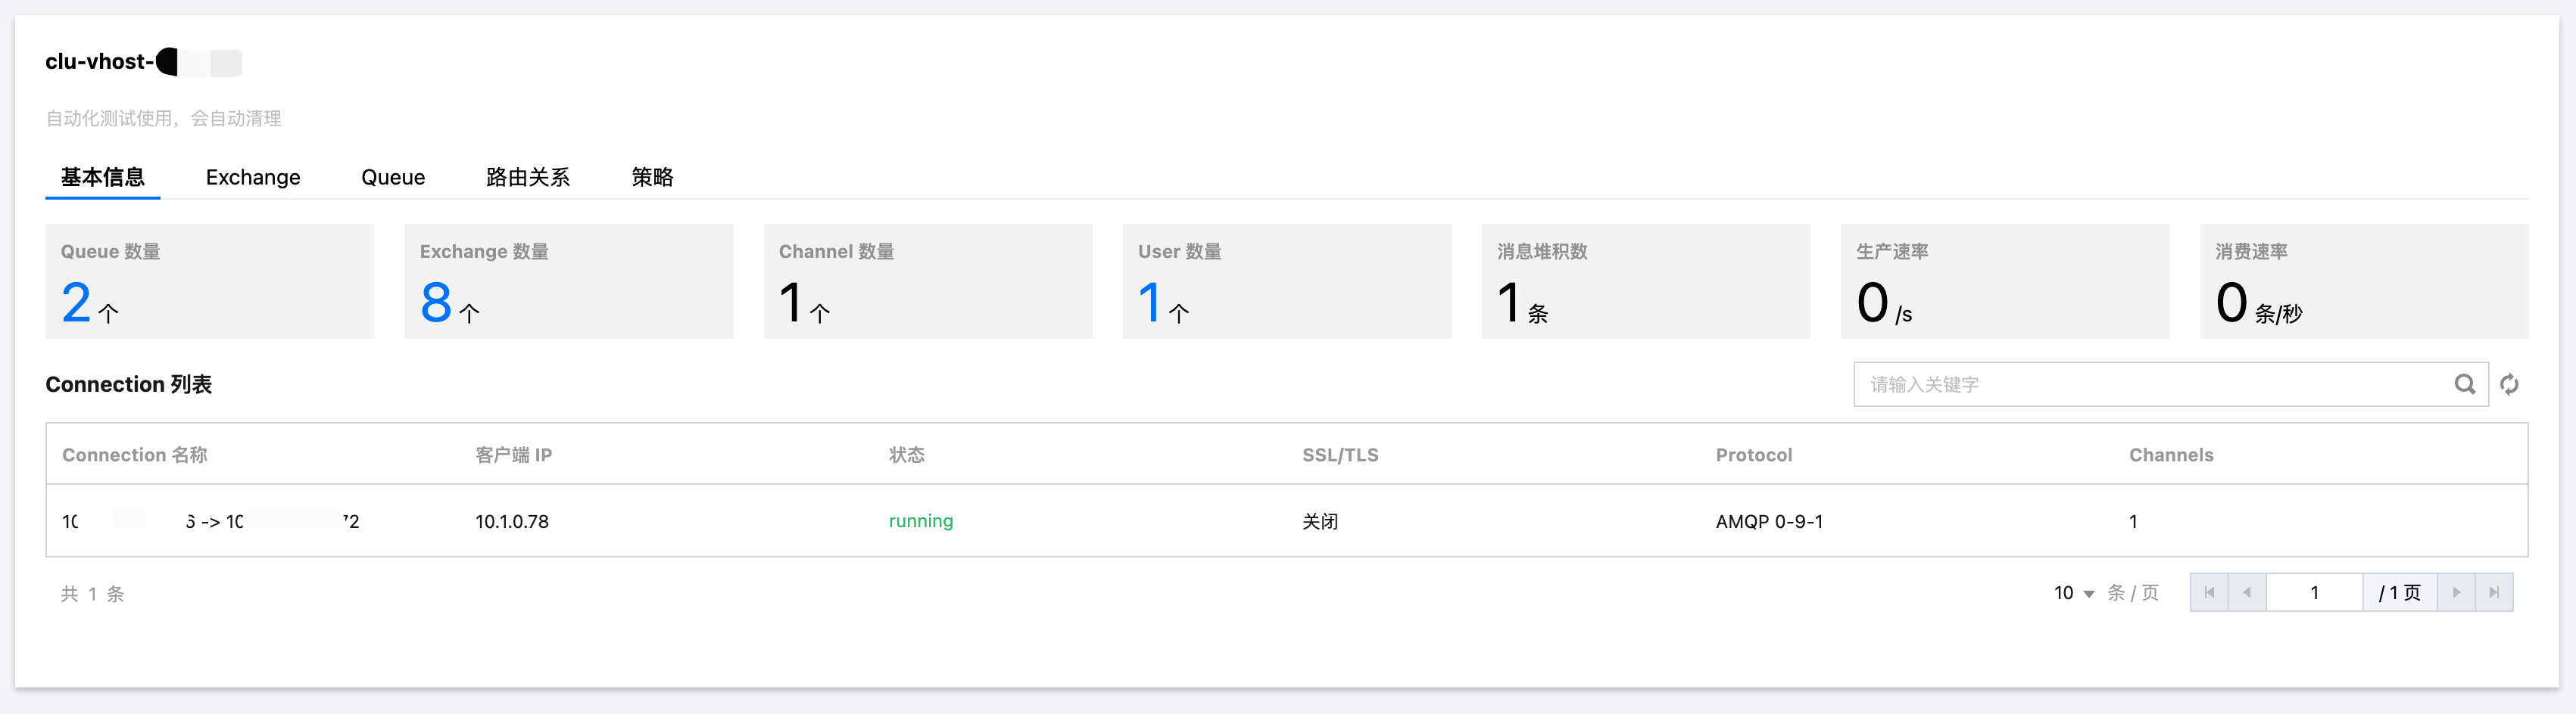The height and width of the screenshot is (714, 2576).
Task: Go to next page arrow
Action: click(x=2456, y=592)
